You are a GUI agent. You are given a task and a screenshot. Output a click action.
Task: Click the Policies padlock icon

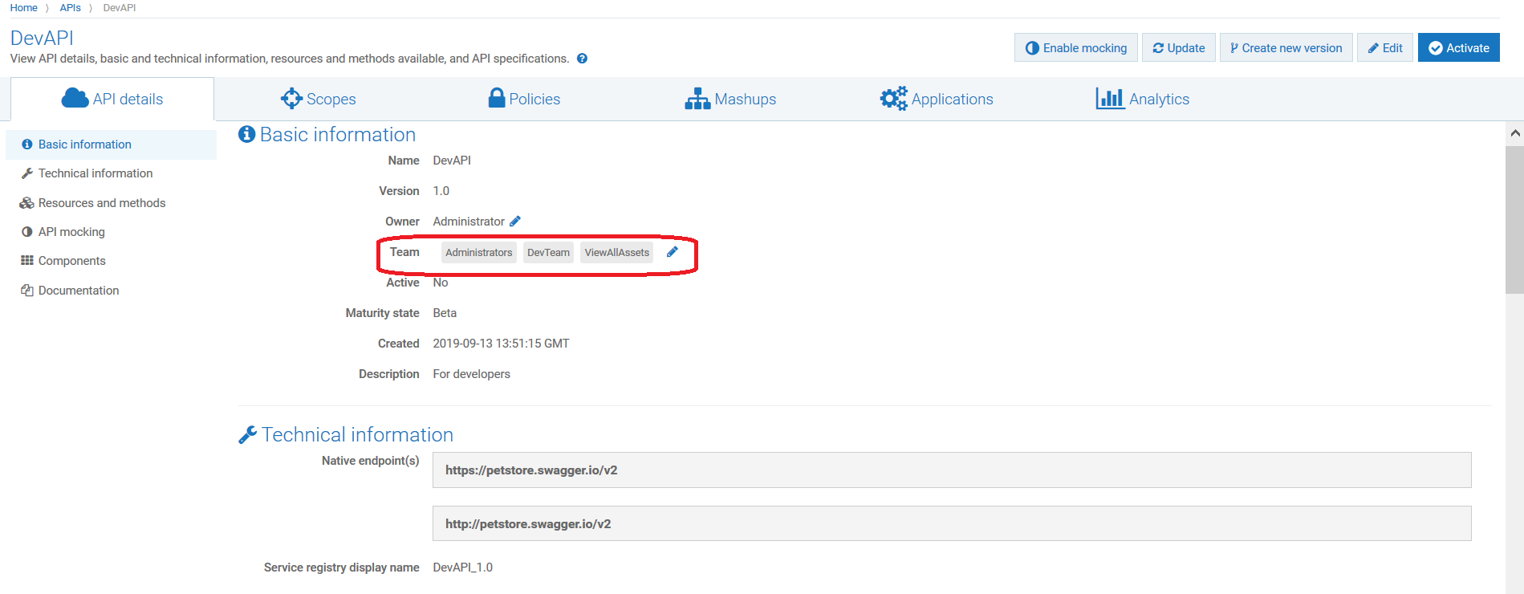(x=497, y=98)
